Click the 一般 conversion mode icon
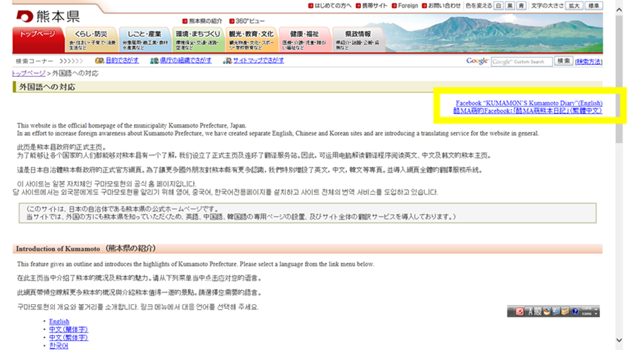The image size is (628, 350). pyautogui.click(x=538, y=311)
